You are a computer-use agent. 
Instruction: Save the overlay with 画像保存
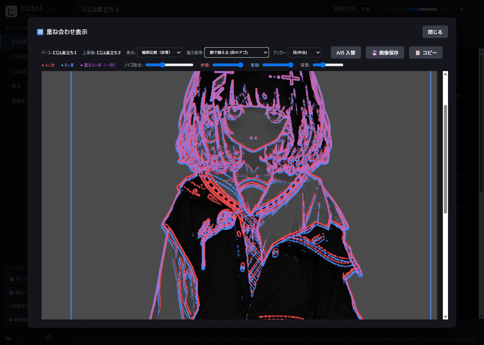[x=385, y=52]
